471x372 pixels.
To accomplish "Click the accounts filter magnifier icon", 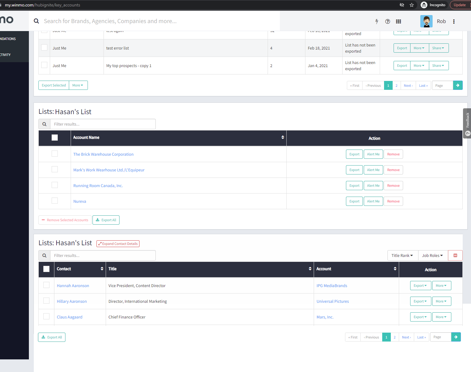I will click(45, 124).
